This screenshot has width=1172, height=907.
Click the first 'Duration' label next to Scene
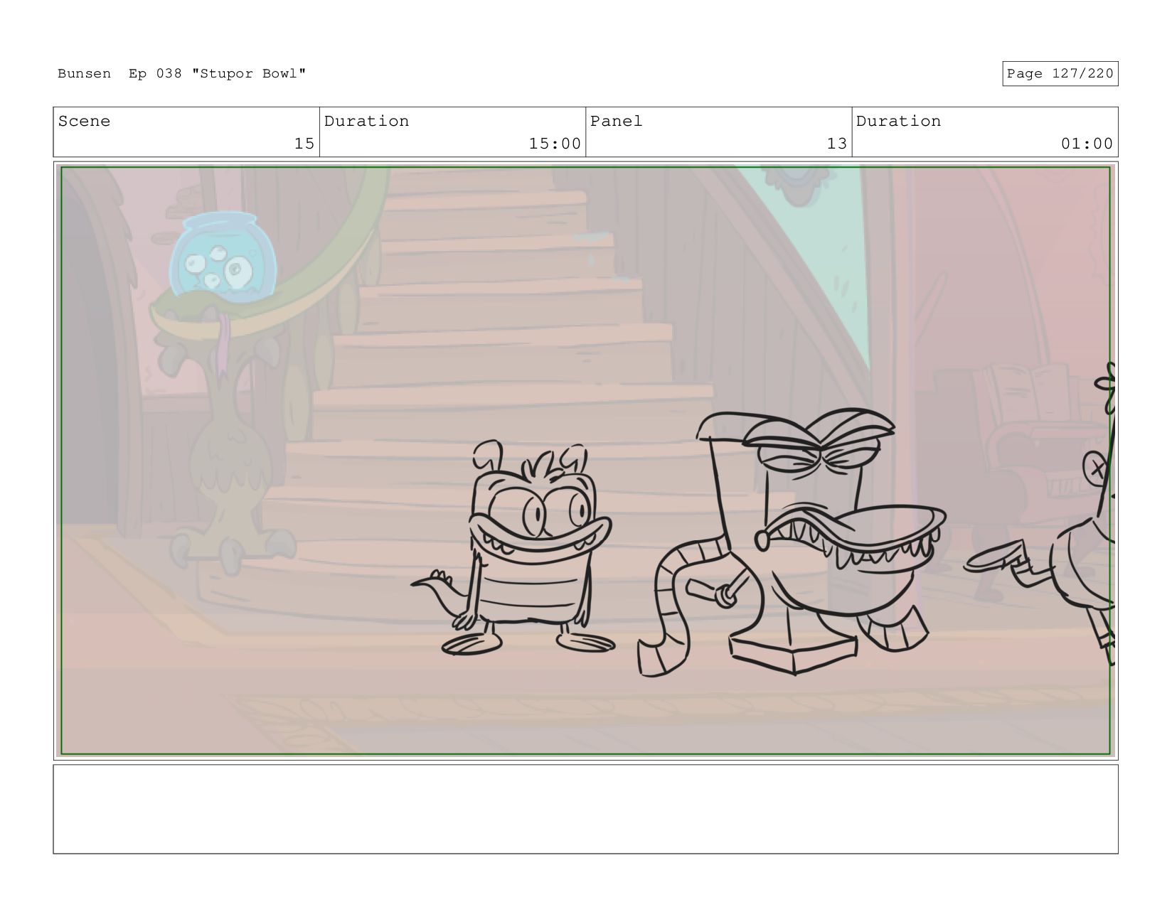pos(366,122)
